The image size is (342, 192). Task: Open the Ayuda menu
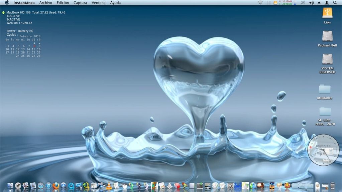click(115, 3)
